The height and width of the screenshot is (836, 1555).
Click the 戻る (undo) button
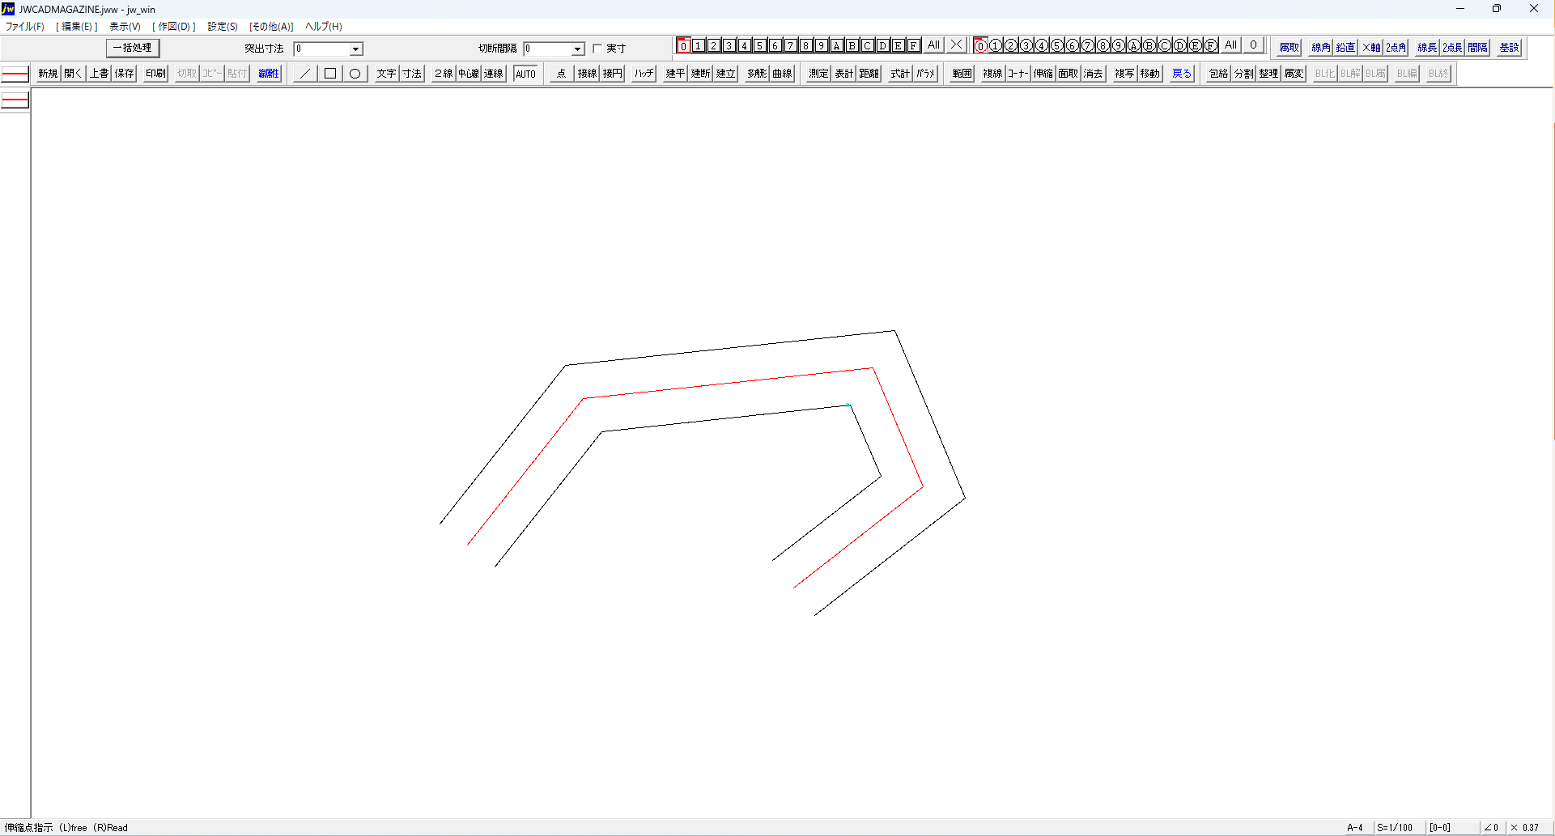click(x=1181, y=74)
